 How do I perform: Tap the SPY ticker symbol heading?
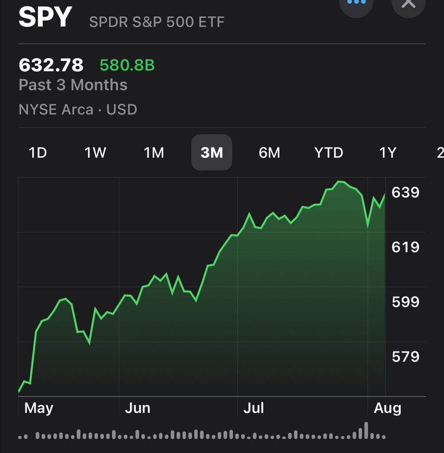tap(45, 18)
